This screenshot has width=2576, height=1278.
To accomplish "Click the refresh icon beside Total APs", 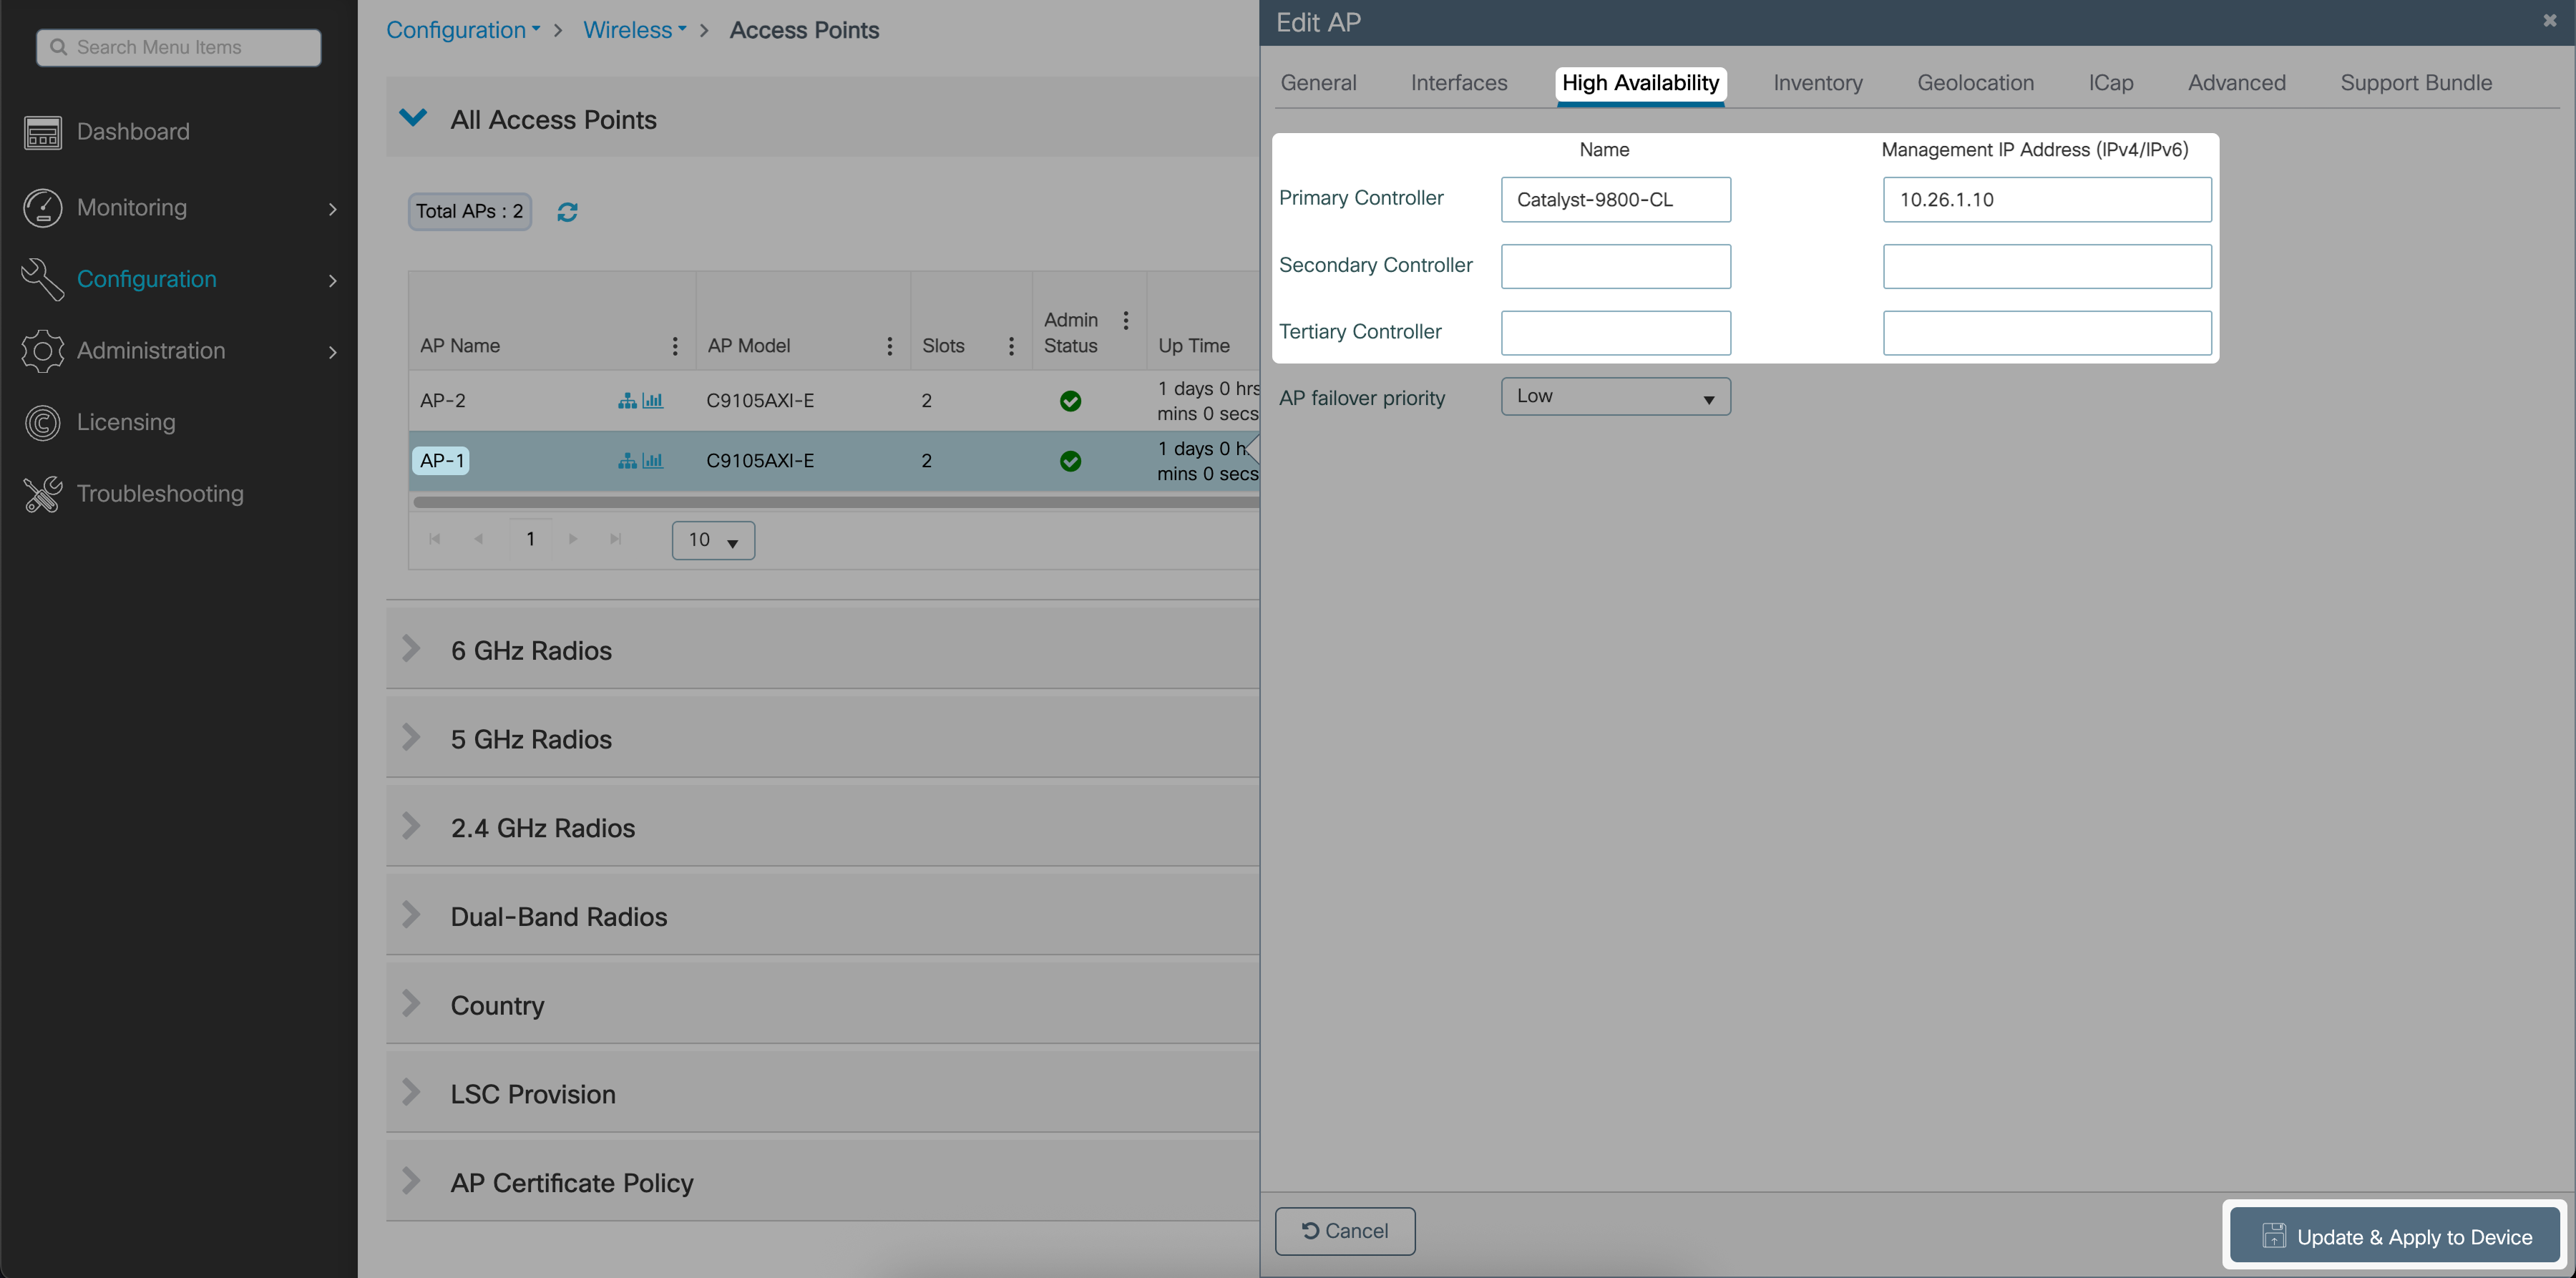I will click(567, 212).
